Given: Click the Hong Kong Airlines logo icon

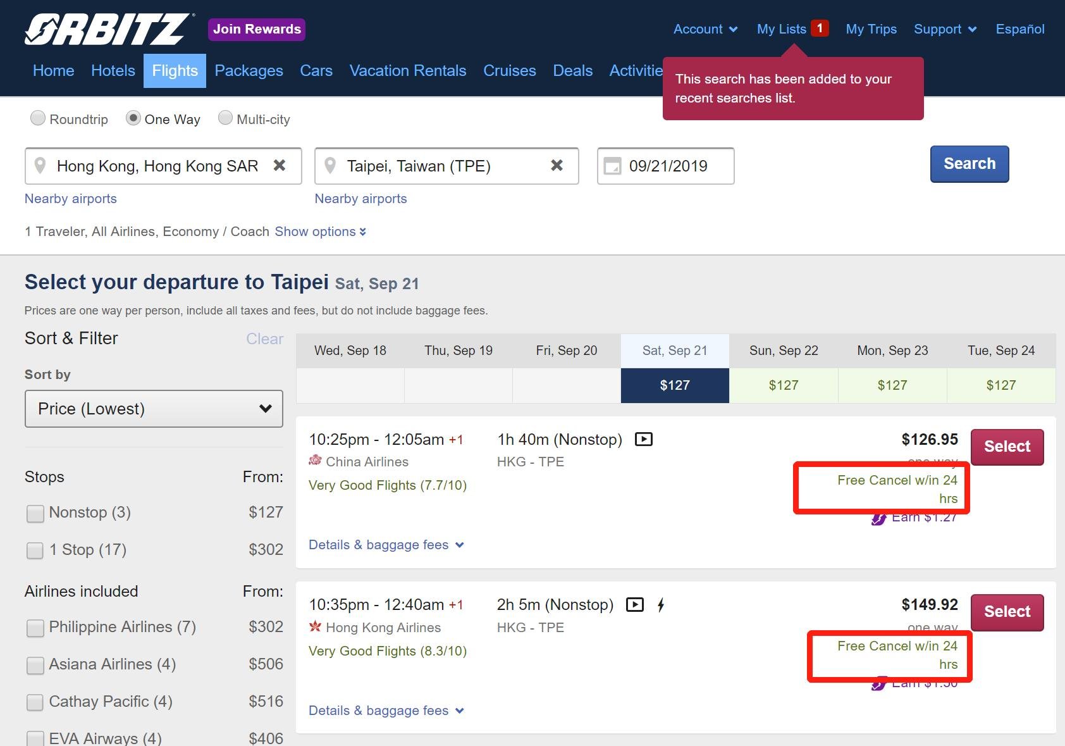Looking at the screenshot, I should [x=315, y=626].
